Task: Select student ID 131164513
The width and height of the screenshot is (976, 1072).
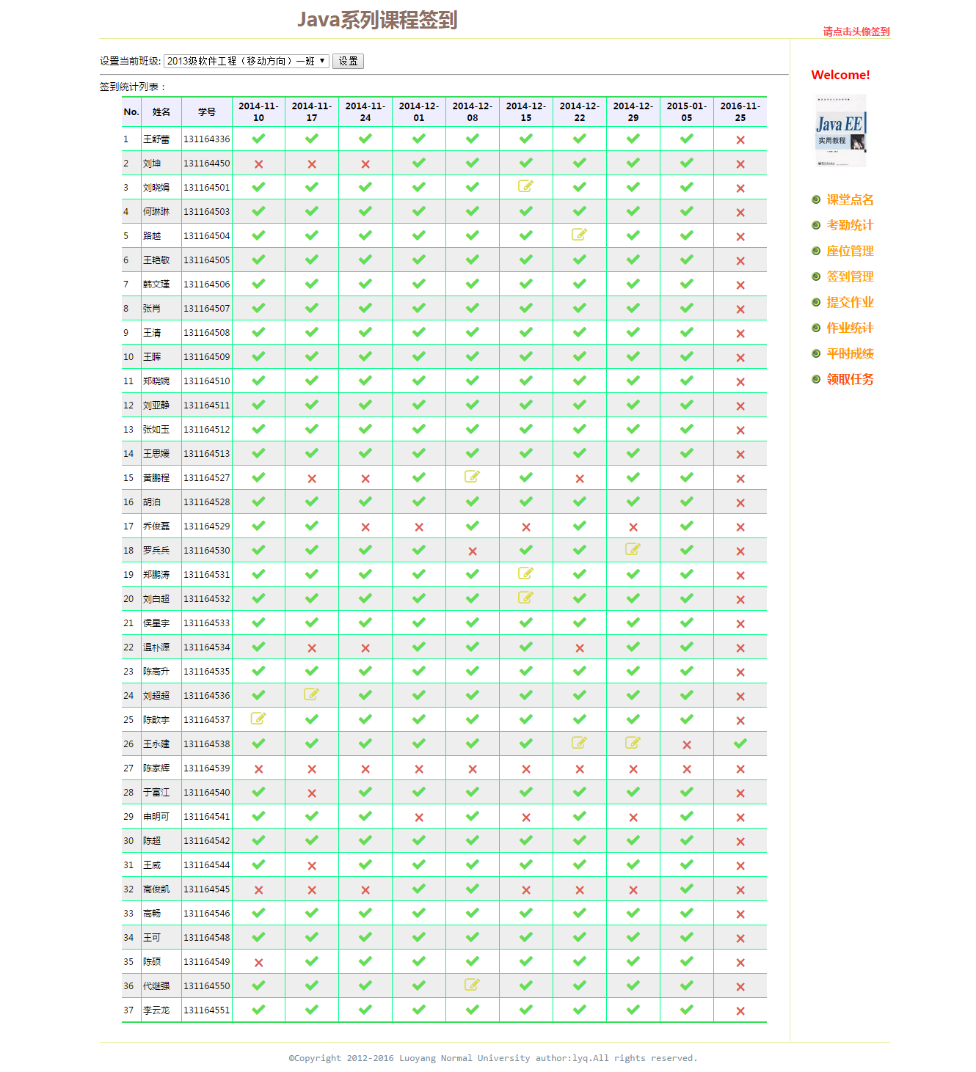Action: click(207, 454)
